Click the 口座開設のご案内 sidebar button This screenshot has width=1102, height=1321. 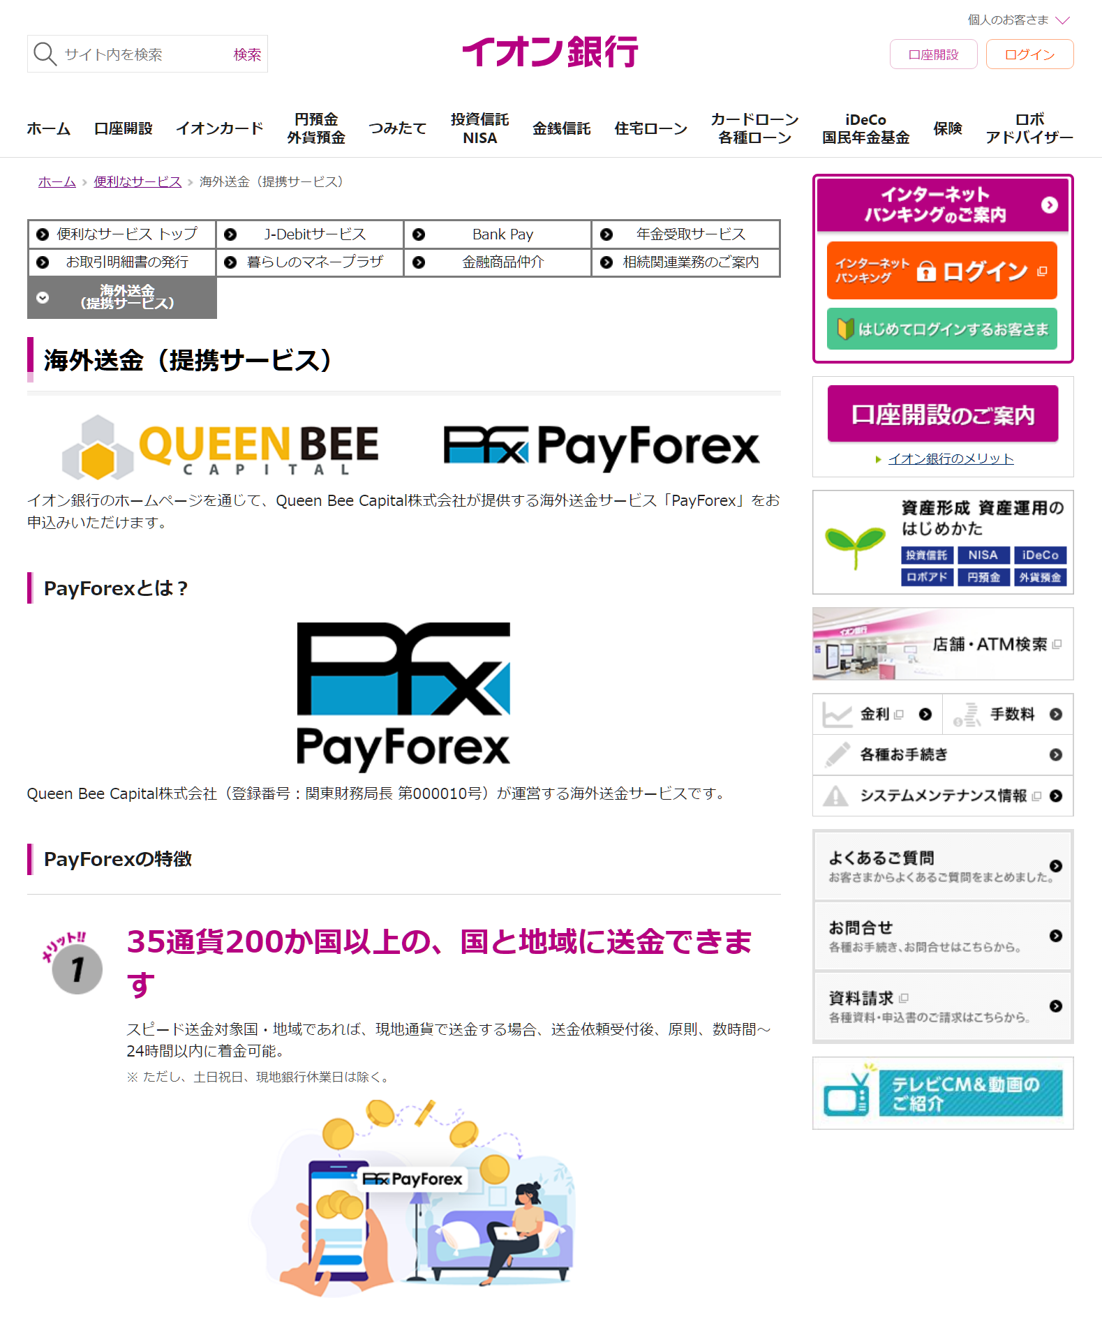[943, 415]
